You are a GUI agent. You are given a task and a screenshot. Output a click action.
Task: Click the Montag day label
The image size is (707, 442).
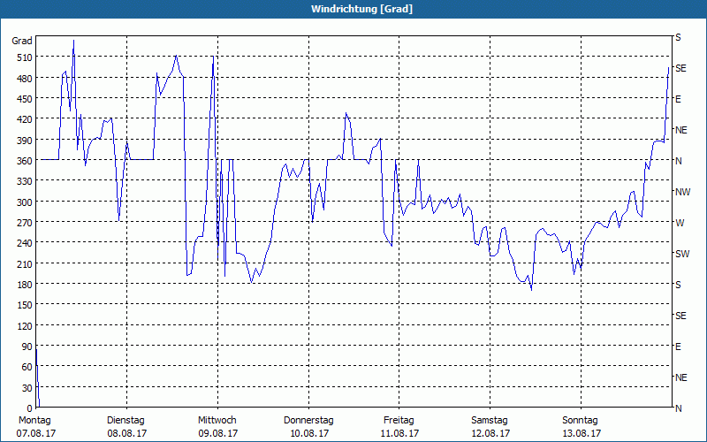(34, 421)
